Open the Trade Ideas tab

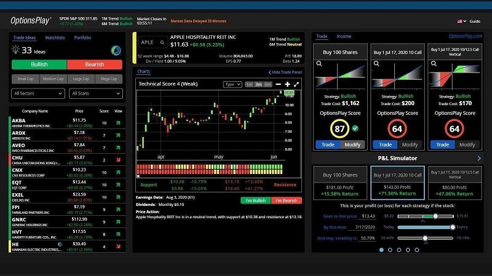pyautogui.click(x=25, y=37)
